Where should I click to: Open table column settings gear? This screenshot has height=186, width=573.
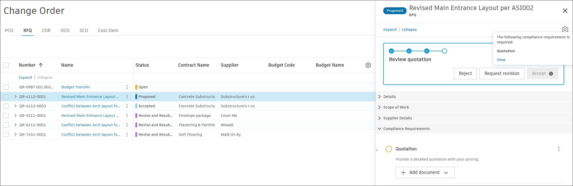(368, 65)
